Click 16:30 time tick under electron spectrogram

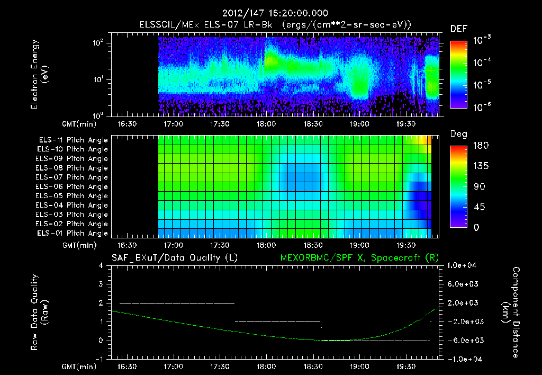127,124
